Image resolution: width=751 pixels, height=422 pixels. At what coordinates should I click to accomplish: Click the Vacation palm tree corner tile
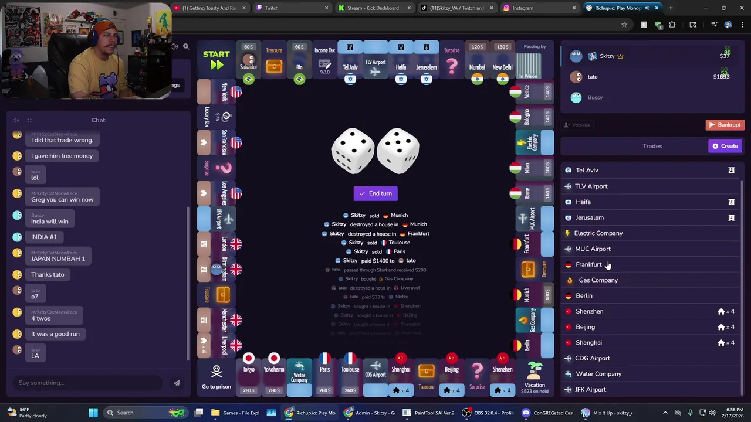[535, 376]
